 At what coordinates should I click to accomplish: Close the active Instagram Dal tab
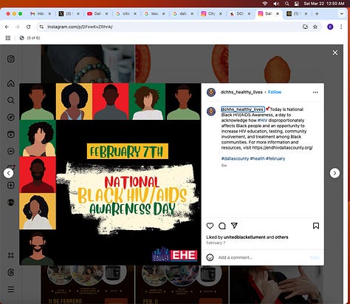278,14
